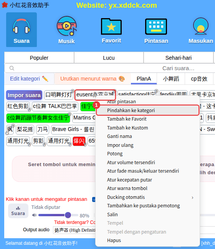Adjust the 80% volume slider
Viewport: 215px width, 249px height.
coord(58,215)
